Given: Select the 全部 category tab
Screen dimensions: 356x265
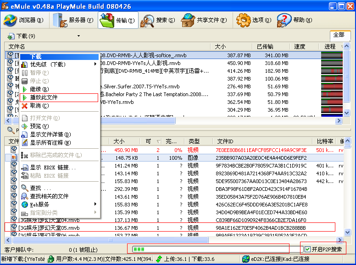Looking at the screenshot, I should 340,35.
